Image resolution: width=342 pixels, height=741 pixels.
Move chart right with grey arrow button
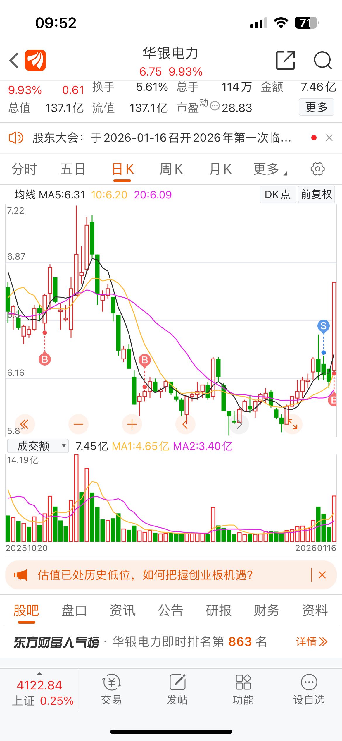pyautogui.click(x=239, y=424)
